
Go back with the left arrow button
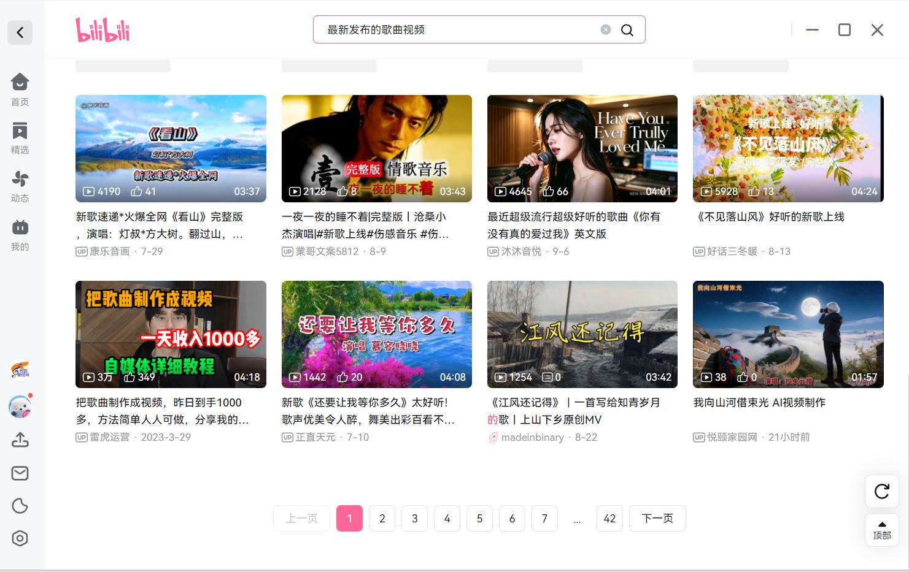point(20,32)
